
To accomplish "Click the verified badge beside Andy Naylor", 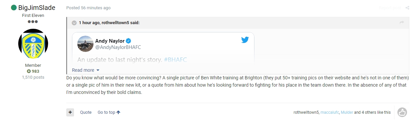I will coord(129,41).
